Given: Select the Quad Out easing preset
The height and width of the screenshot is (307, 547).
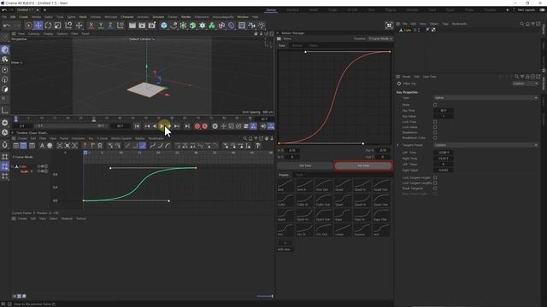Looking at the screenshot, I should coord(380,185).
